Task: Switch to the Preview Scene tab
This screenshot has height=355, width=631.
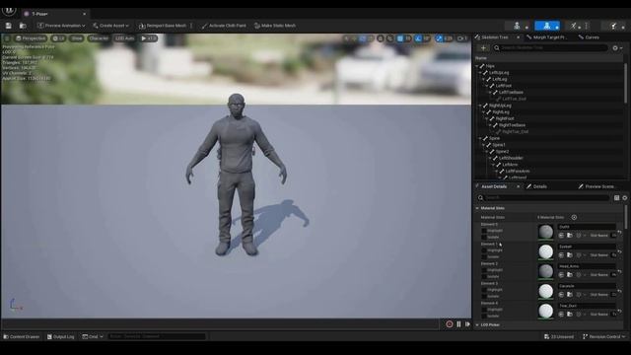Action: point(597,186)
